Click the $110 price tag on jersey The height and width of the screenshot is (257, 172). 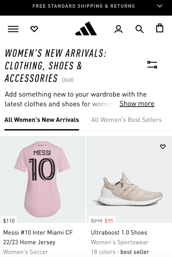coord(9,221)
